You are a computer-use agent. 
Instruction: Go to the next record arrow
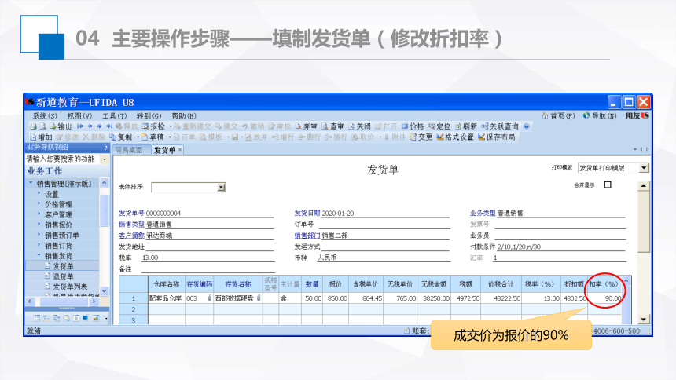click(x=99, y=126)
